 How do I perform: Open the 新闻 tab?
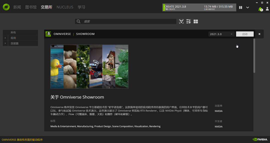point(17,7)
